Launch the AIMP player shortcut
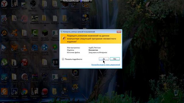The image size is (184, 103). click(4, 33)
